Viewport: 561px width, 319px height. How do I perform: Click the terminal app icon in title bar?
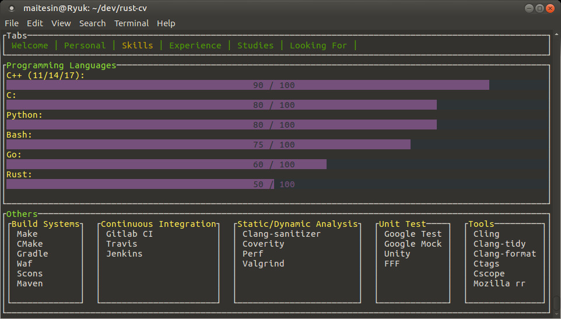click(x=11, y=8)
